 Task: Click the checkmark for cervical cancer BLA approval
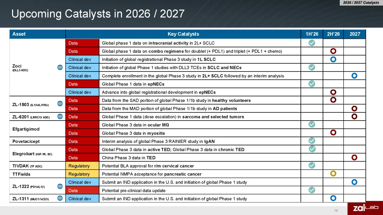pyautogui.click(x=312, y=165)
